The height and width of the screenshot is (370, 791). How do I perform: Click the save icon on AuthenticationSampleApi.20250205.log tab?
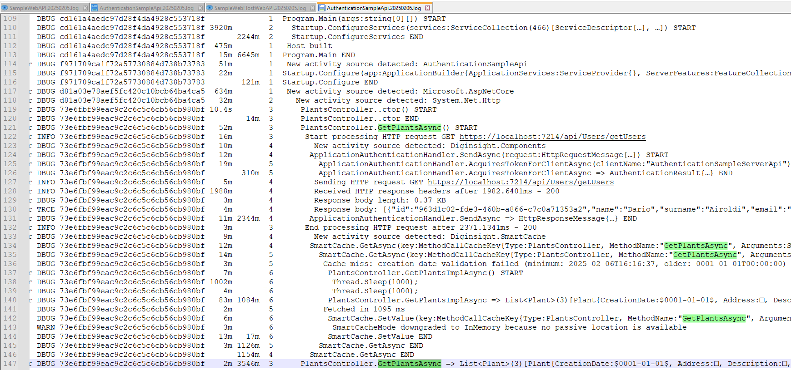(95, 8)
